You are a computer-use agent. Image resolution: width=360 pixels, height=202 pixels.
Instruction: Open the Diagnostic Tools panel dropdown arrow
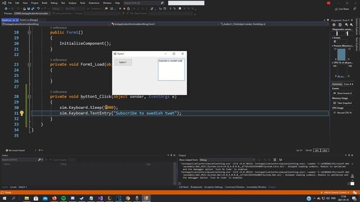[349, 20]
